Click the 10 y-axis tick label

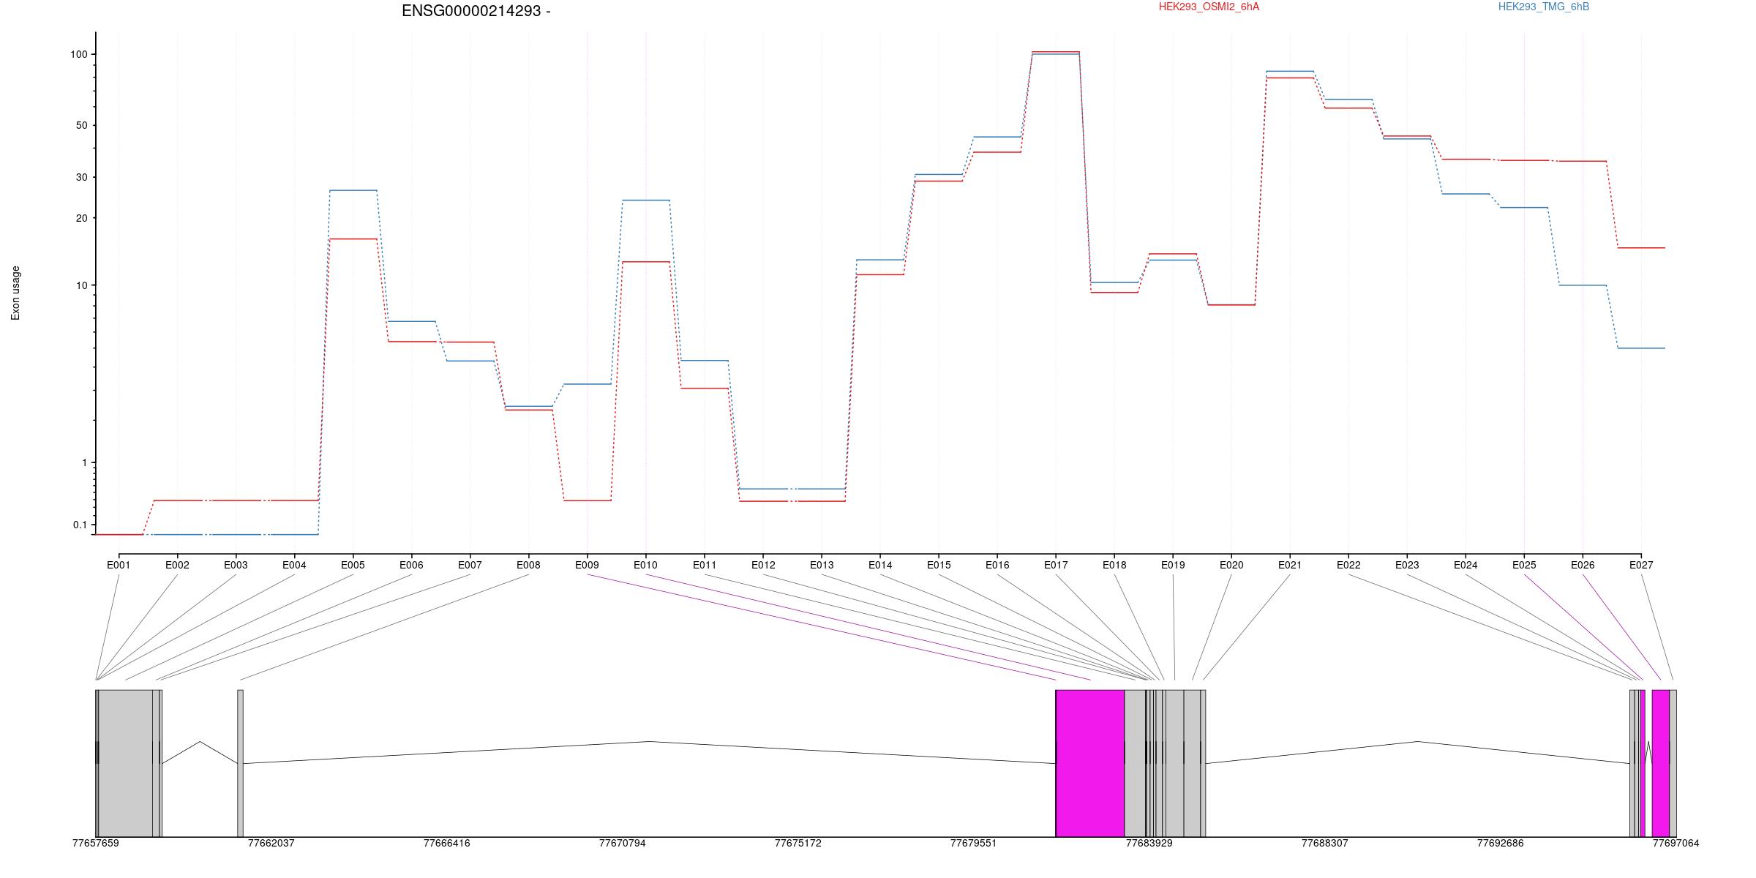point(81,285)
